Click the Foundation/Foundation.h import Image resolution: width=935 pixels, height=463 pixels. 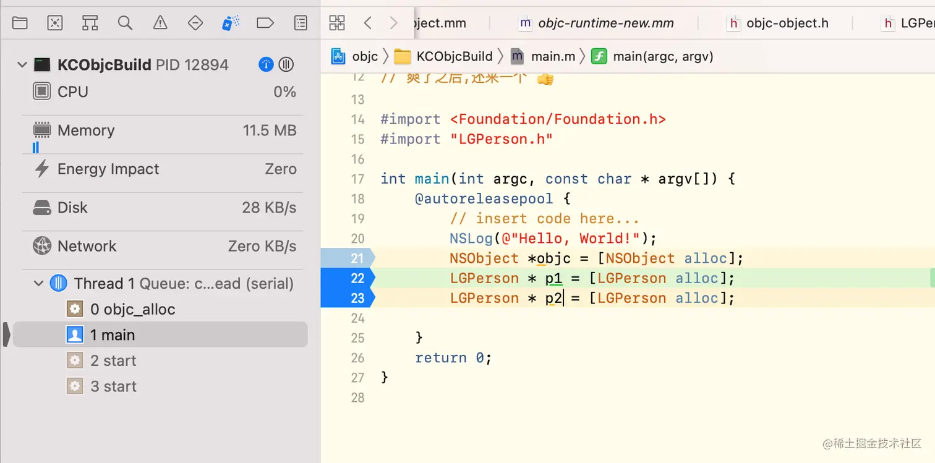pos(558,119)
